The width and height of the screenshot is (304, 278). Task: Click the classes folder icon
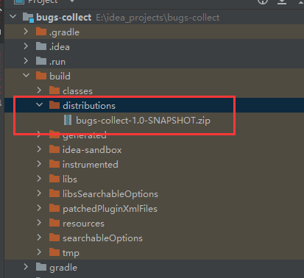click(54, 90)
